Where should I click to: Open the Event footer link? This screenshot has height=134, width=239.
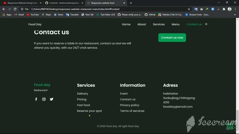click(124, 93)
